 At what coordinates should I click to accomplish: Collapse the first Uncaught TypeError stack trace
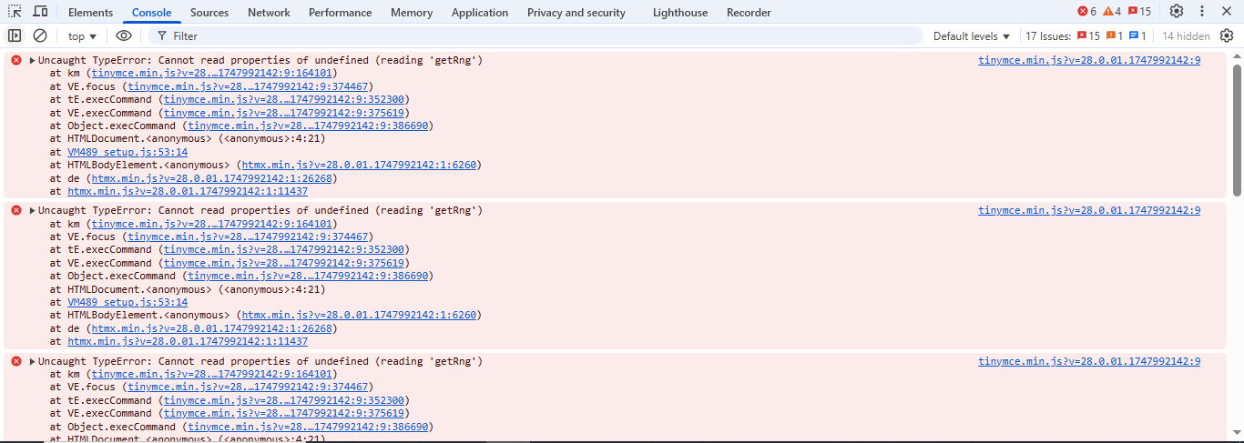click(33, 60)
